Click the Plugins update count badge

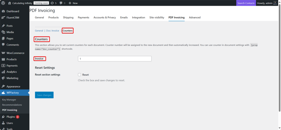tap(18, 117)
